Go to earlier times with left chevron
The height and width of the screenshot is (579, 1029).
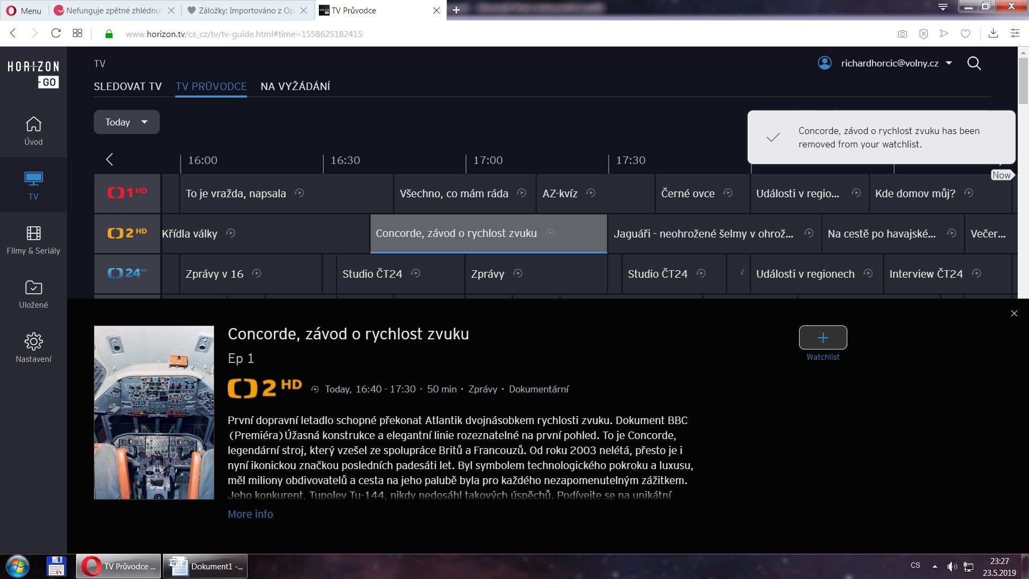tap(109, 160)
